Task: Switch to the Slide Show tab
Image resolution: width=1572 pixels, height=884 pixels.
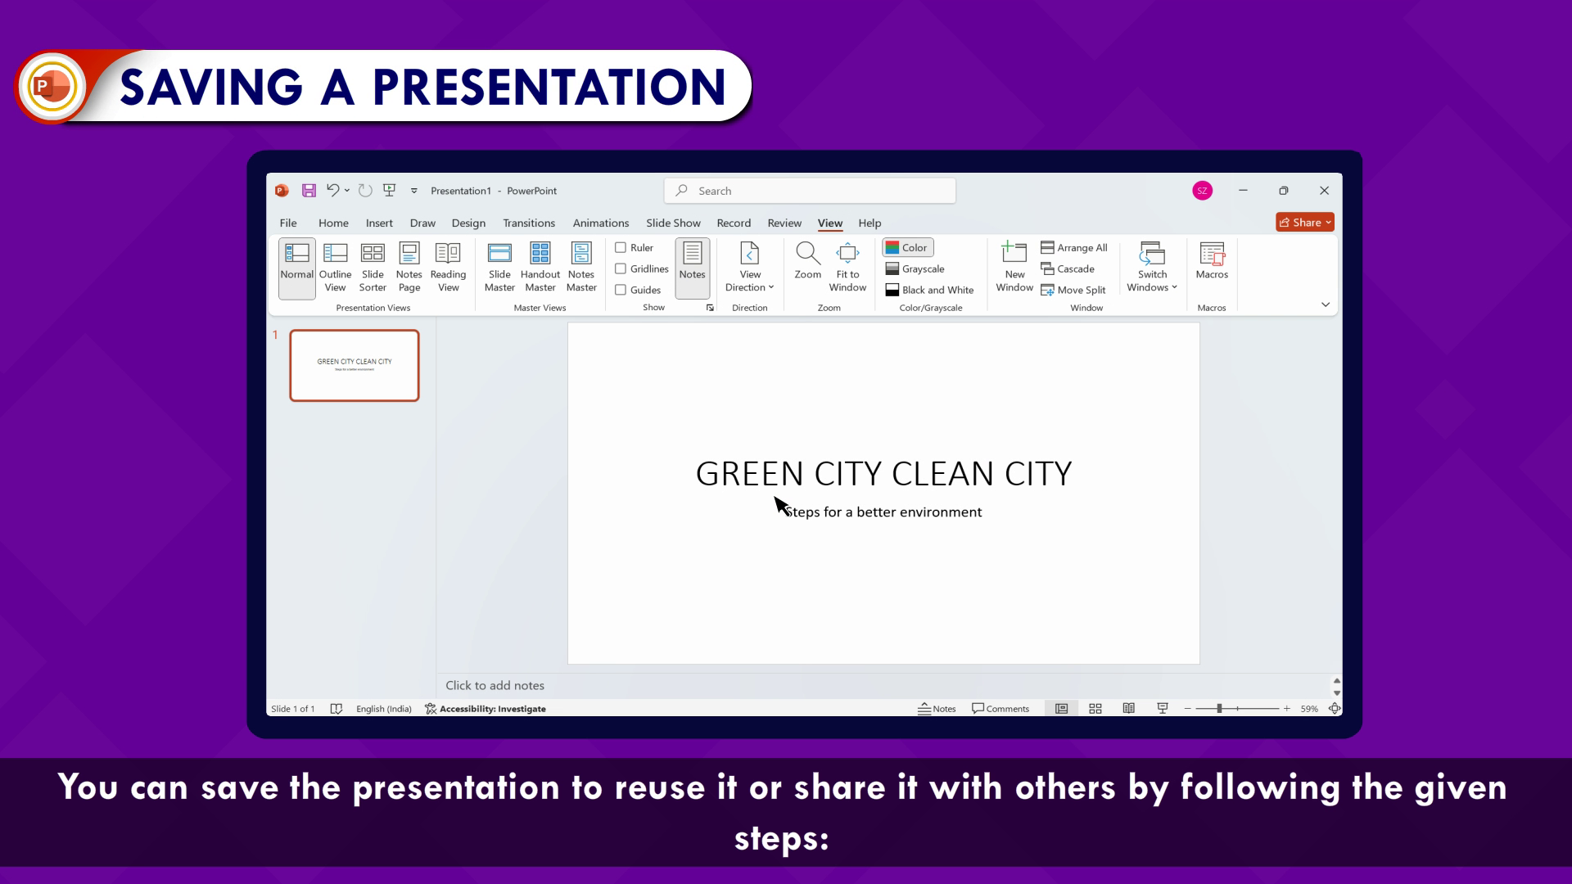Action: 672,223
